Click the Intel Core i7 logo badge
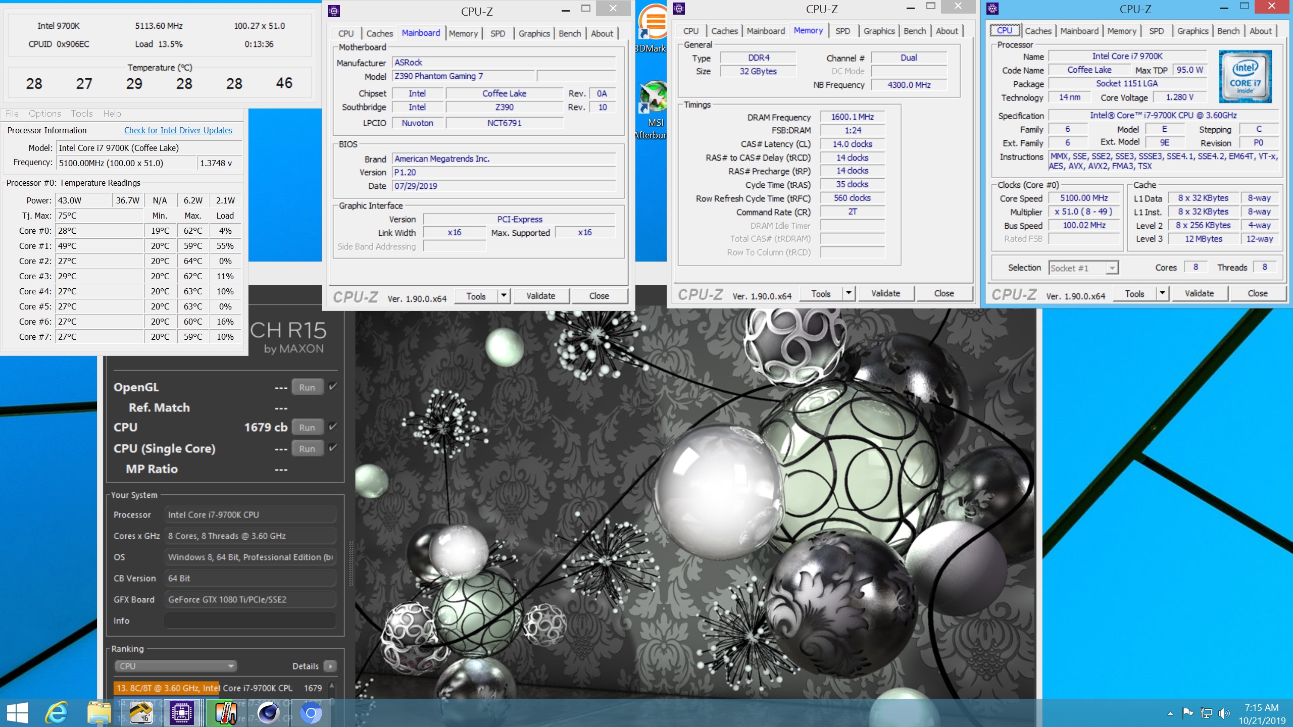The image size is (1293, 727). tap(1246, 76)
